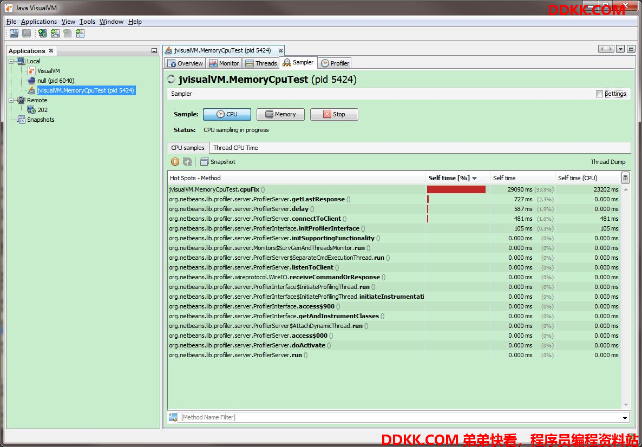
Task: Click the remote host 202 icon
Action: 31,110
